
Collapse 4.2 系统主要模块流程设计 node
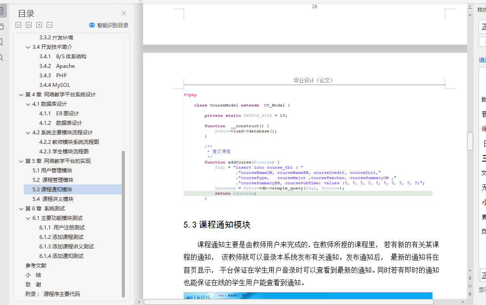point(28,133)
